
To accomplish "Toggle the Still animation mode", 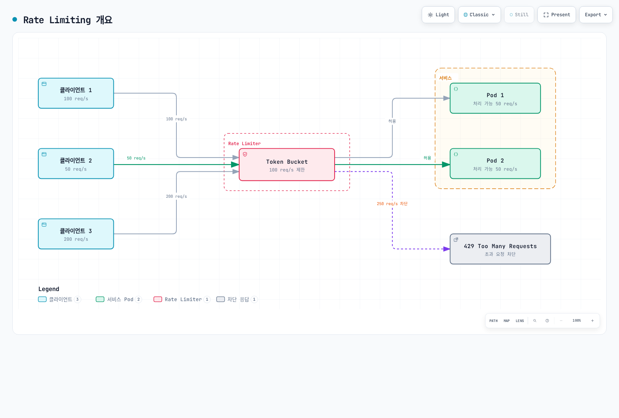I will click(519, 15).
